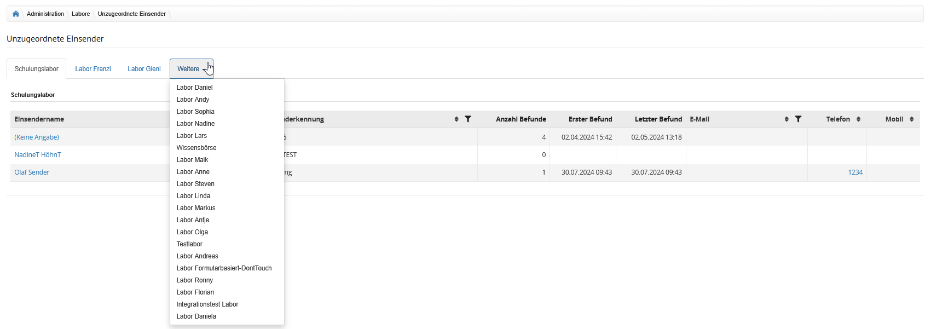Sort by Einsenderkennung using sort arrows
Image resolution: width=931 pixels, height=329 pixels.
point(456,119)
